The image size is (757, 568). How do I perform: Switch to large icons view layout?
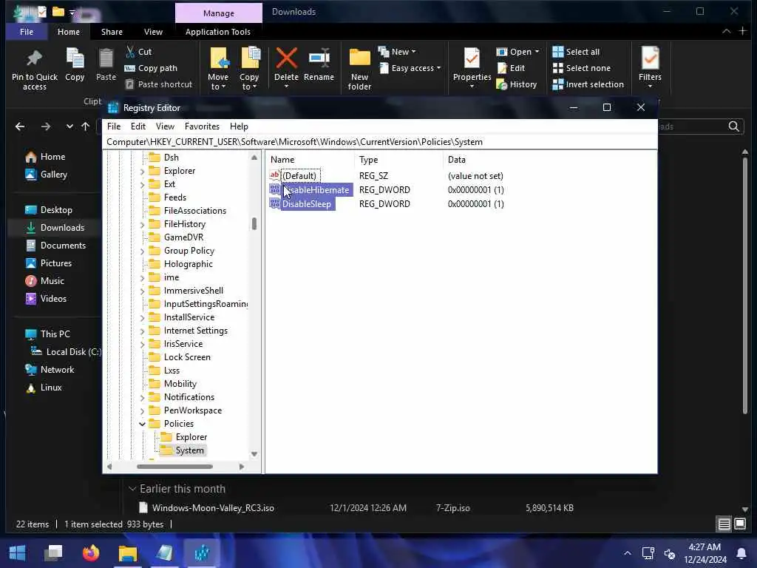pos(739,524)
